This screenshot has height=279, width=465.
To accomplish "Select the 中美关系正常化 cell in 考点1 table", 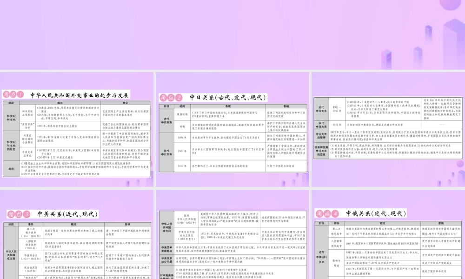I will tap(27, 154).
